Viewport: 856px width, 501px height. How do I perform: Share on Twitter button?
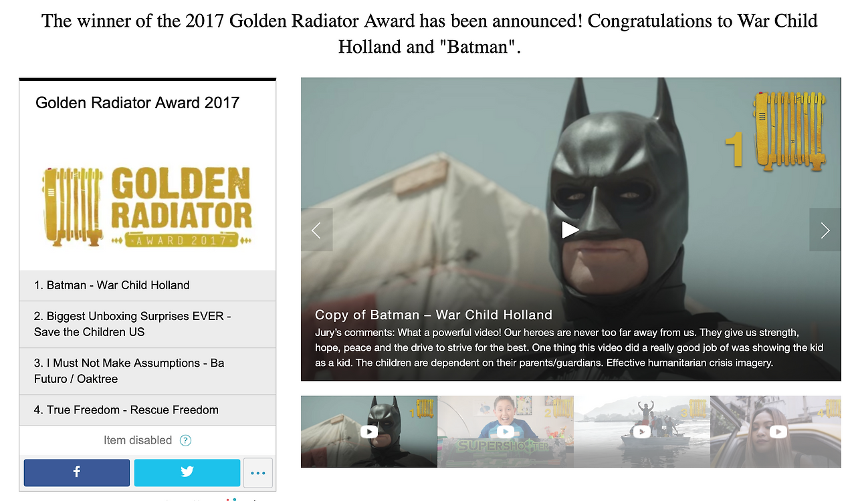[187, 472]
